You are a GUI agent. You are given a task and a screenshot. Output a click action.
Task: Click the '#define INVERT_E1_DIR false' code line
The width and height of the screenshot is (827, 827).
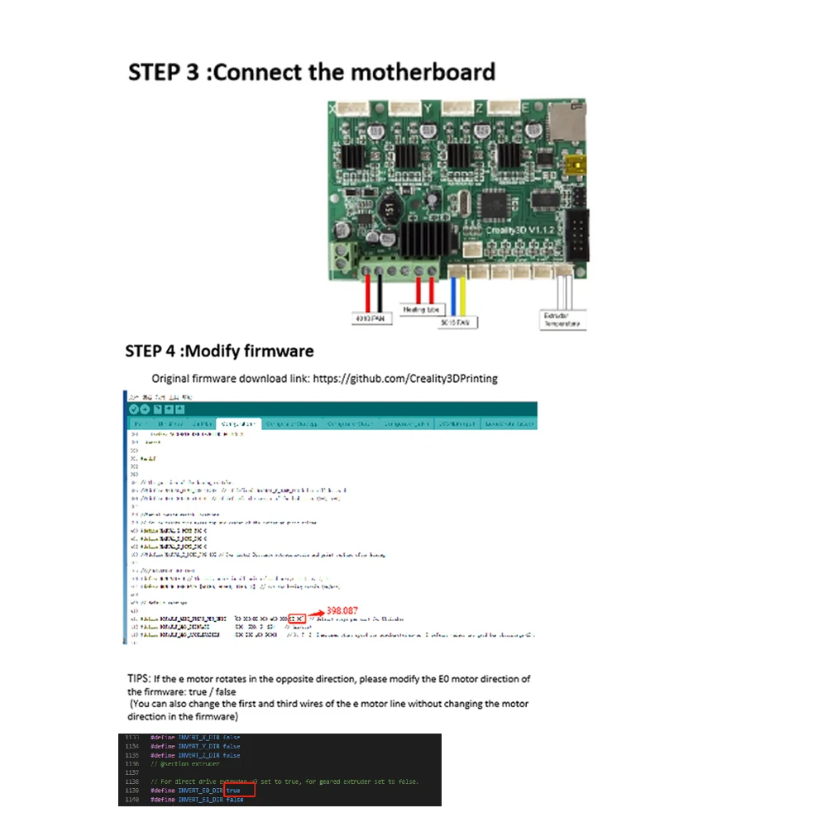[197, 800]
